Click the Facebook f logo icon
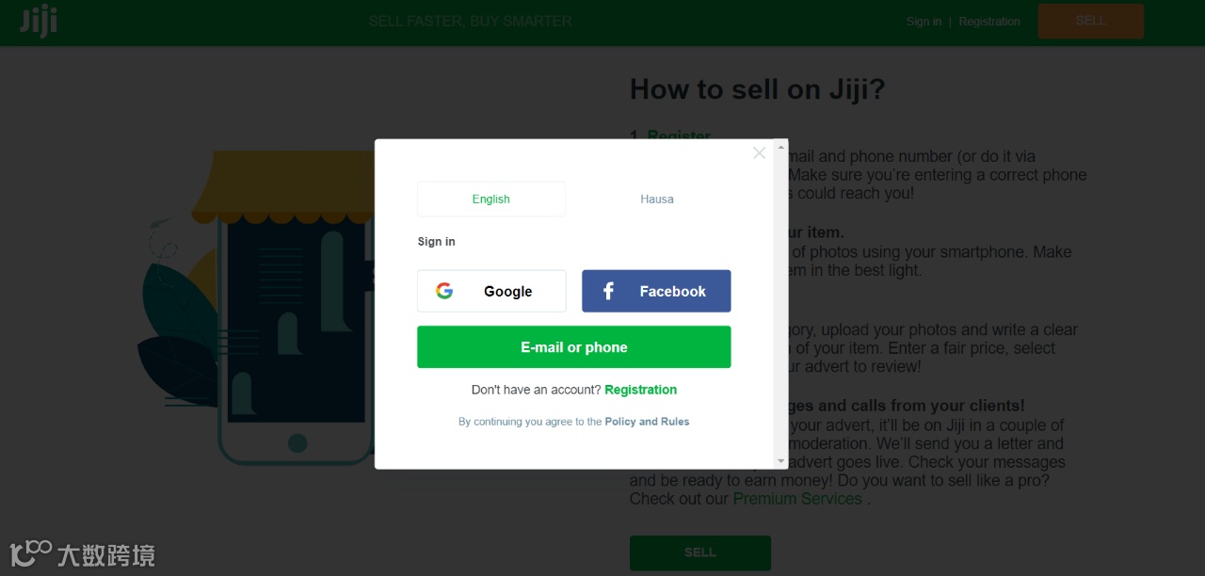The width and height of the screenshot is (1205, 576). coord(608,291)
